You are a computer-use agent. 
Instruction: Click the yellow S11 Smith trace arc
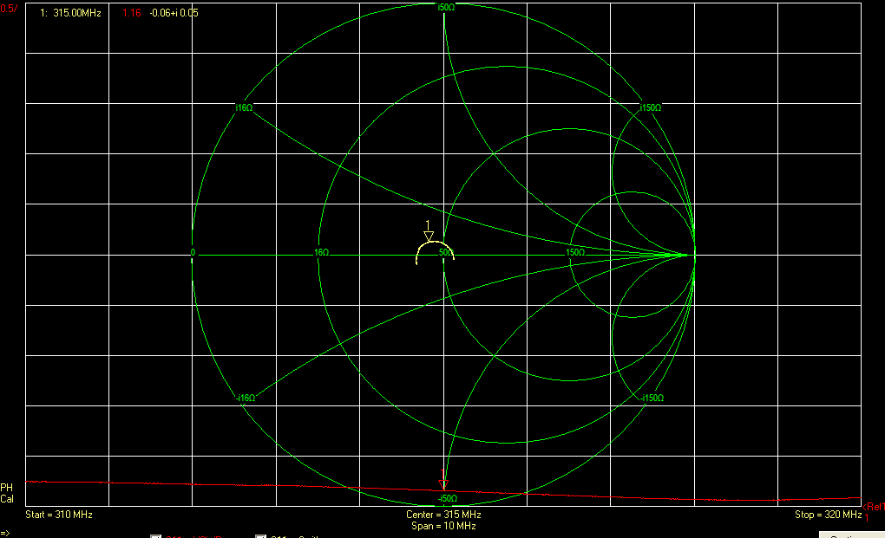[x=435, y=251]
